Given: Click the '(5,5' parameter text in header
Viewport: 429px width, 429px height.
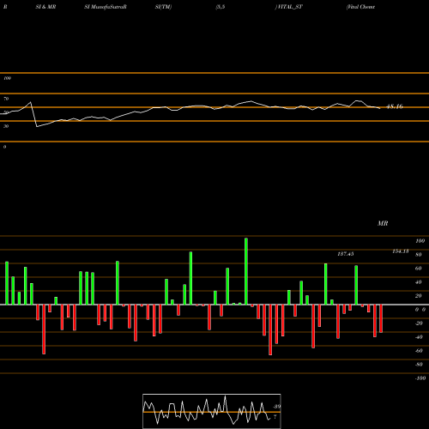Looking at the screenshot, I should click(221, 7).
